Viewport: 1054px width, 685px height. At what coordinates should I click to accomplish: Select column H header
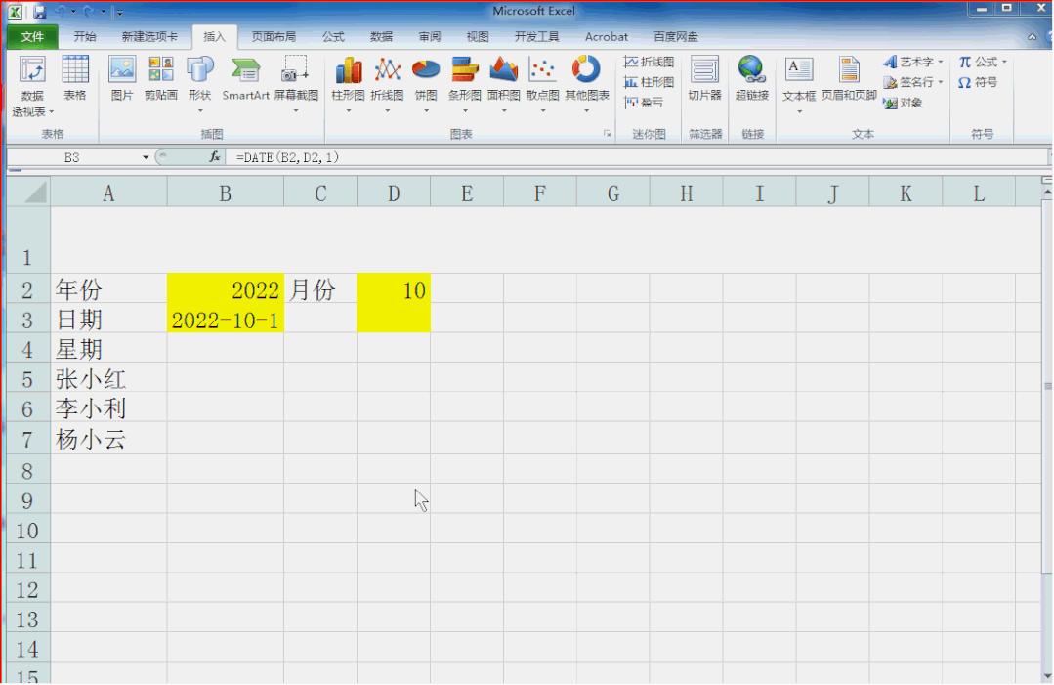(686, 193)
